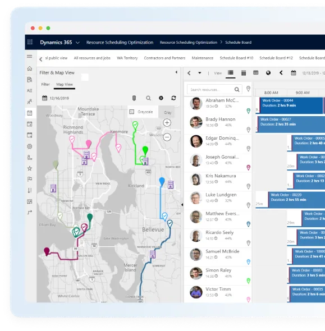The height and width of the screenshot is (331, 325).
Task: Open the redirect arrow icon in sidebar
Action: (x=30, y=212)
